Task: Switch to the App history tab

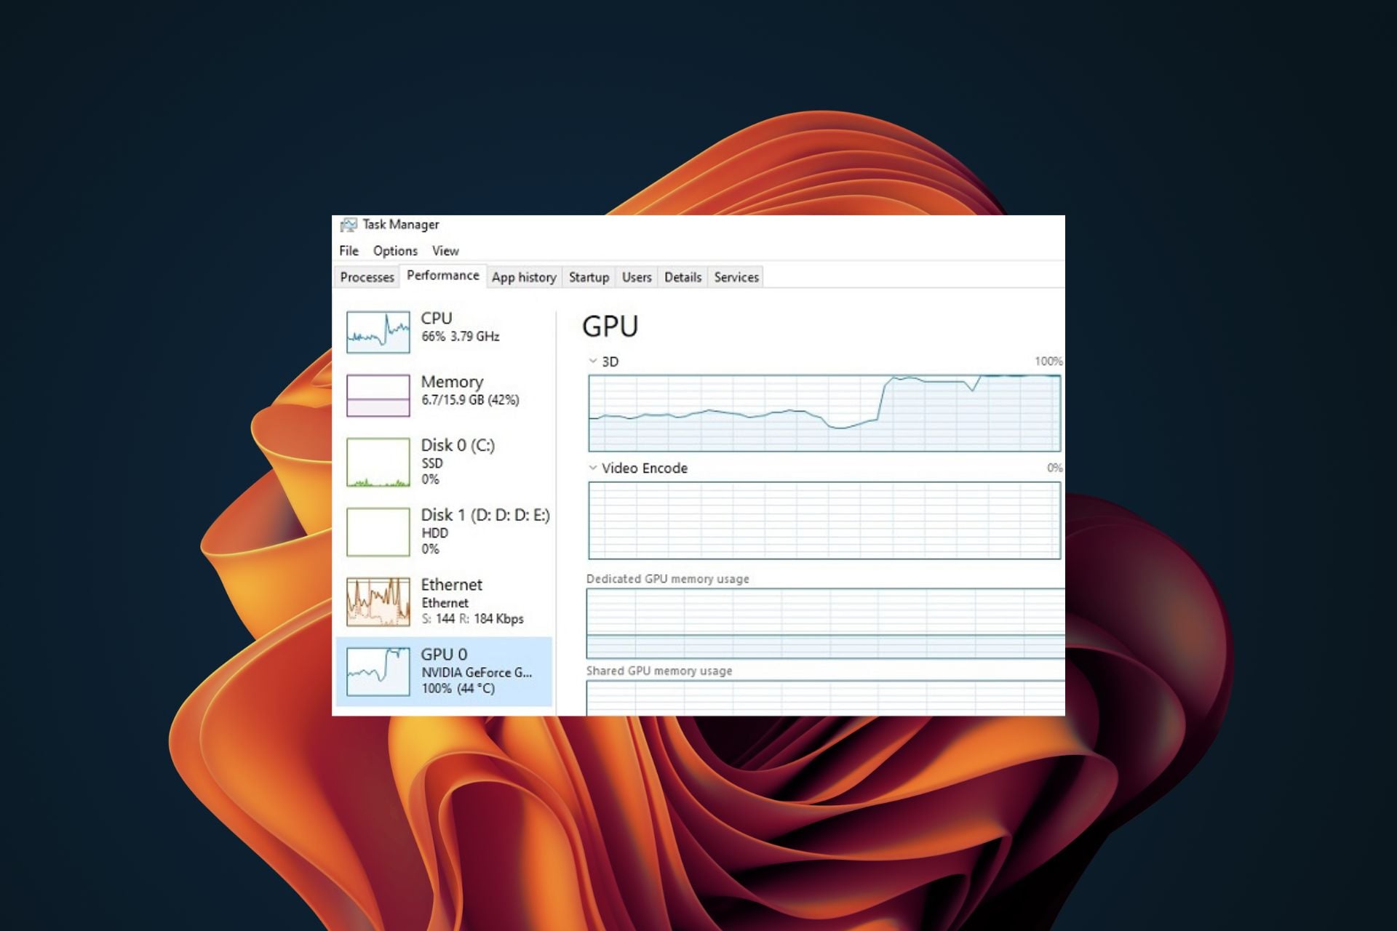Action: [x=523, y=277]
